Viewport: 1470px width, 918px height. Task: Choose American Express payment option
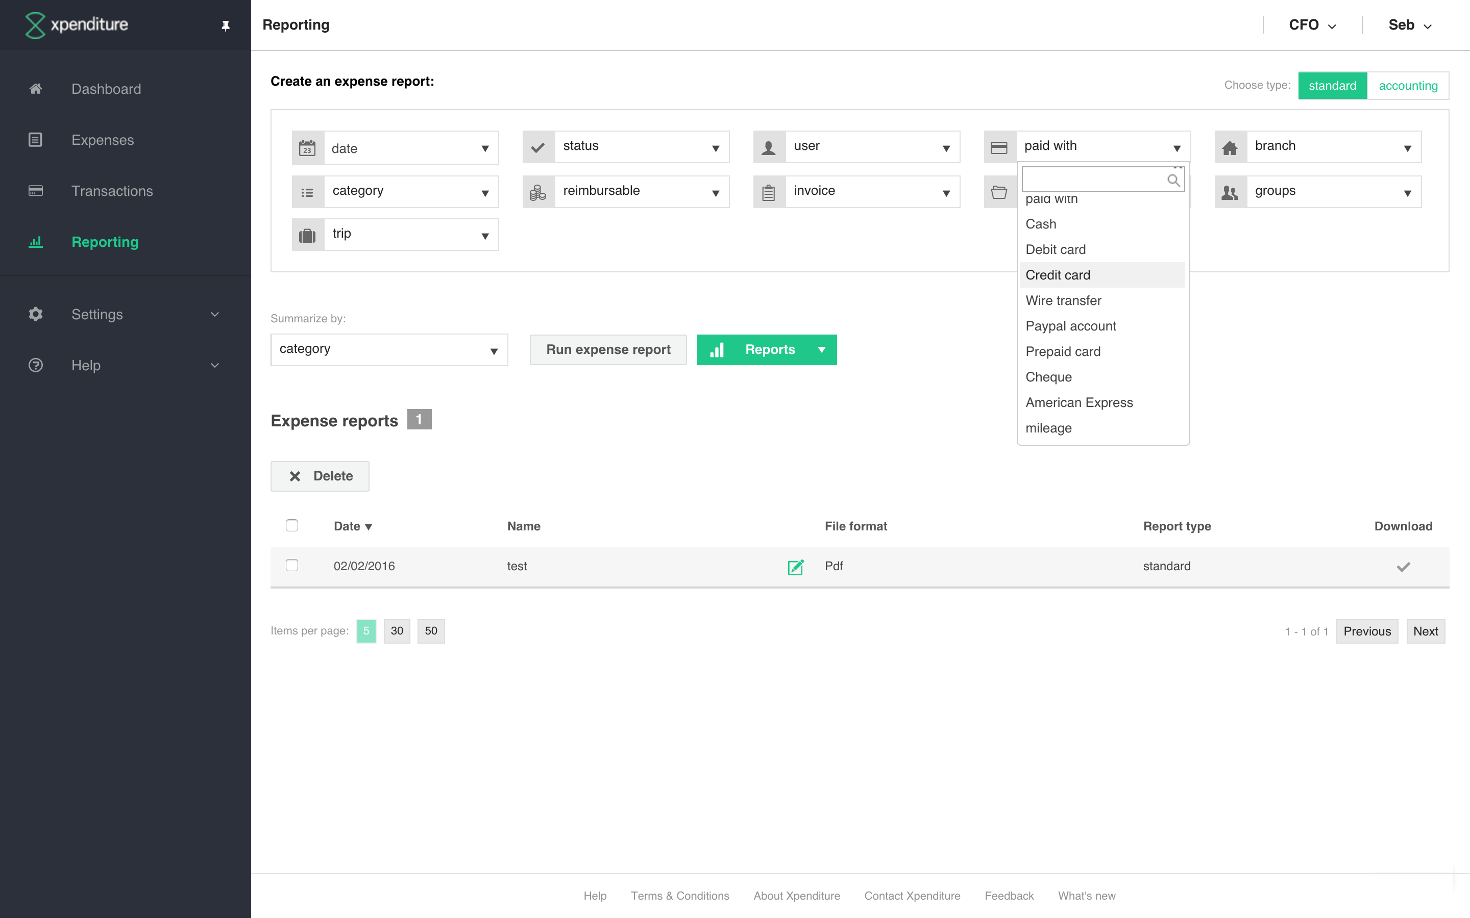click(x=1079, y=402)
